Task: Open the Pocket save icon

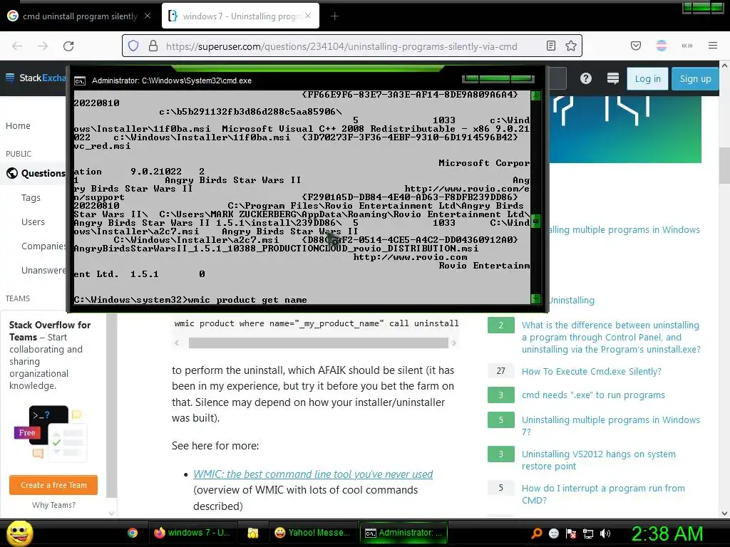Action: tap(636, 46)
